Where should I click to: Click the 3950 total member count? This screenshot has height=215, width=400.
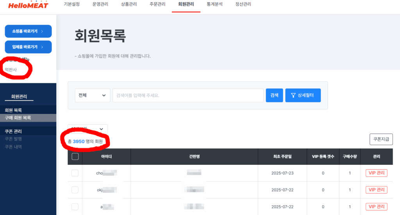79,141
